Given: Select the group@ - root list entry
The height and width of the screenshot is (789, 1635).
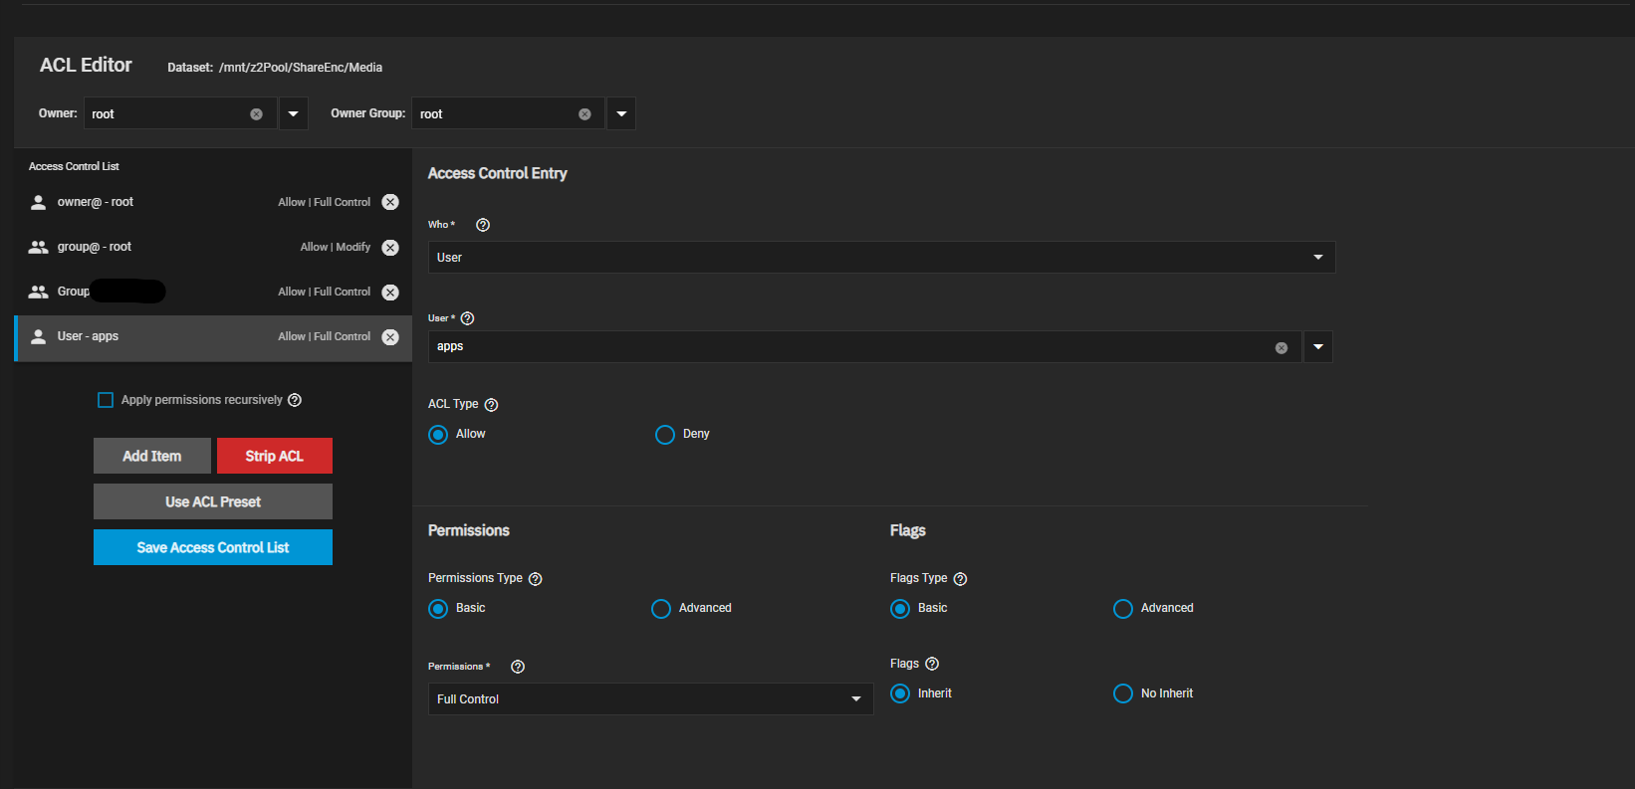Looking at the screenshot, I should [213, 247].
